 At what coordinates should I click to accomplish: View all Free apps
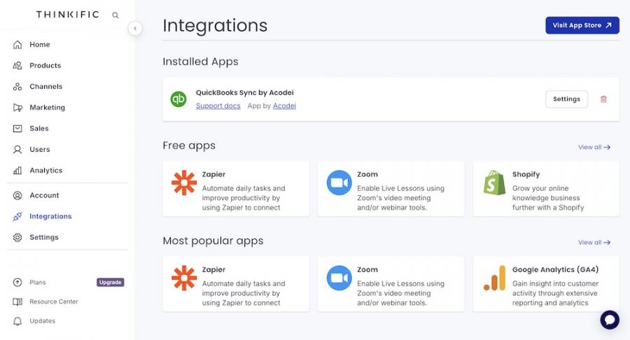click(594, 148)
